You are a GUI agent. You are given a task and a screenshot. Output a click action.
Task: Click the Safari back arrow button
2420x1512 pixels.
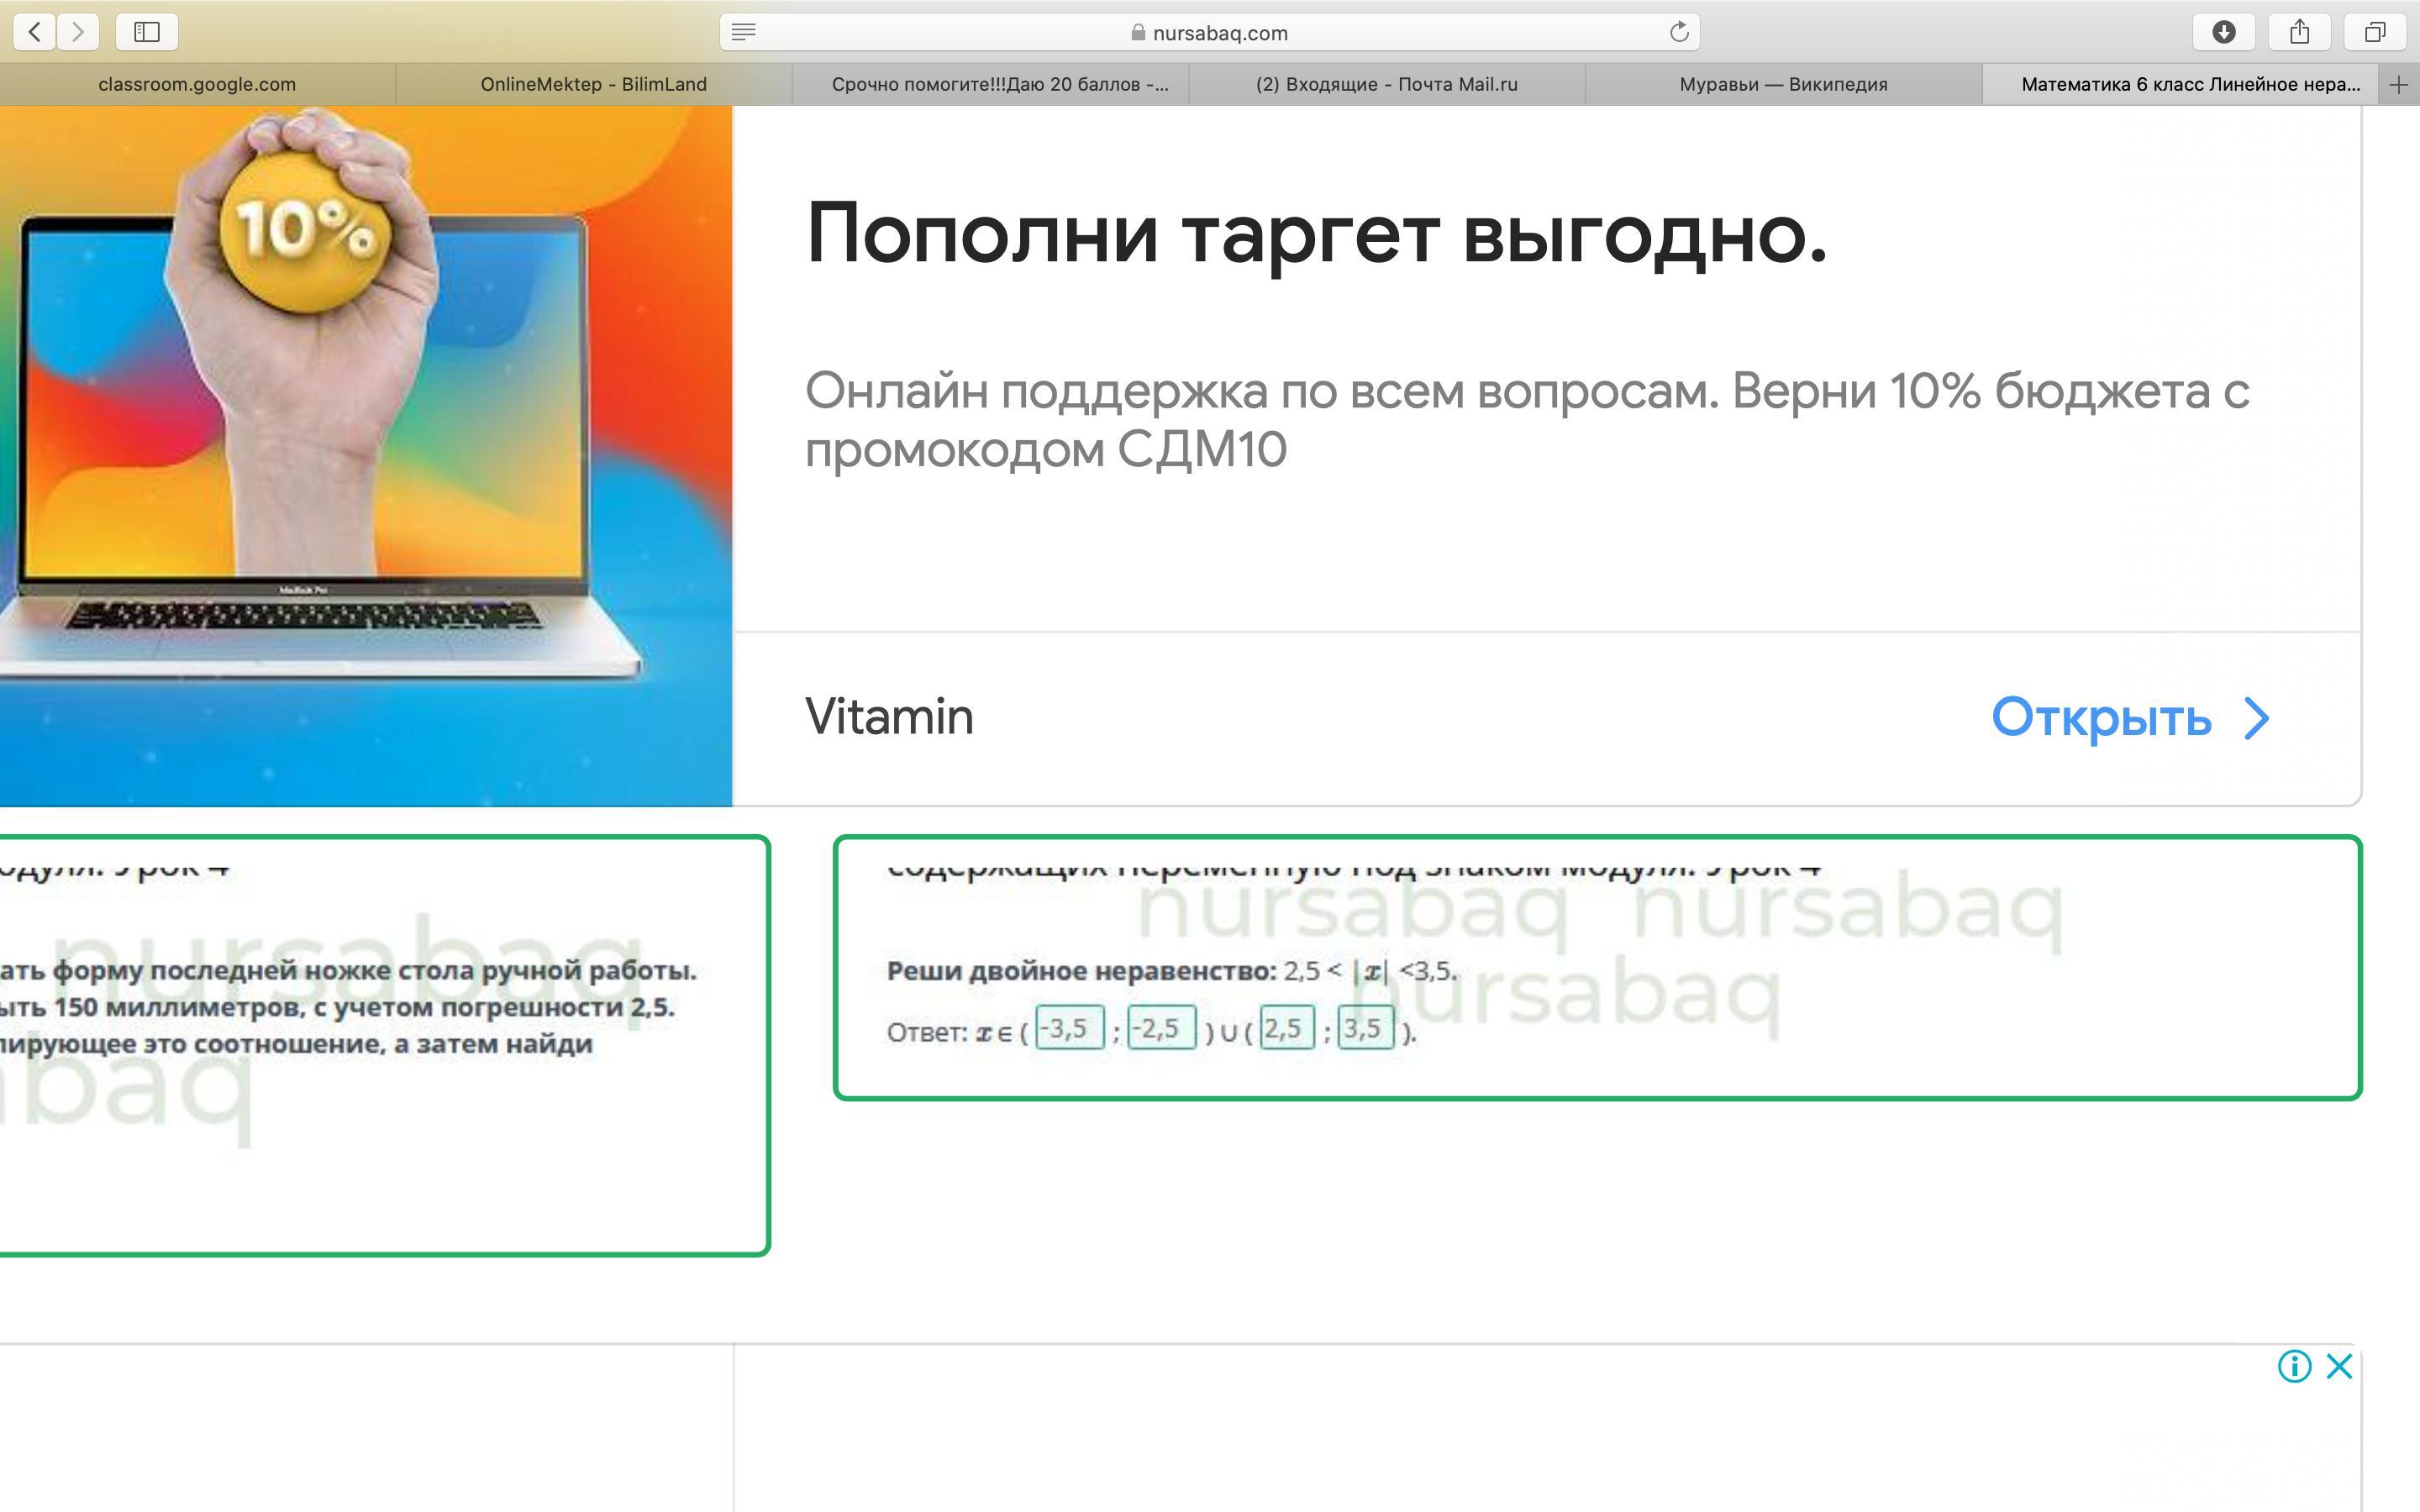[x=34, y=32]
